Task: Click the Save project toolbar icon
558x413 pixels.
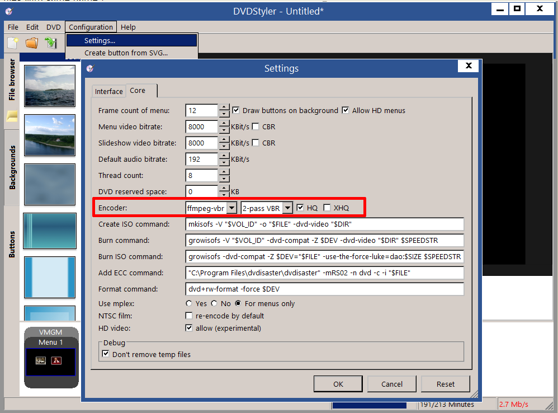Action: click(x=51, y=43)
